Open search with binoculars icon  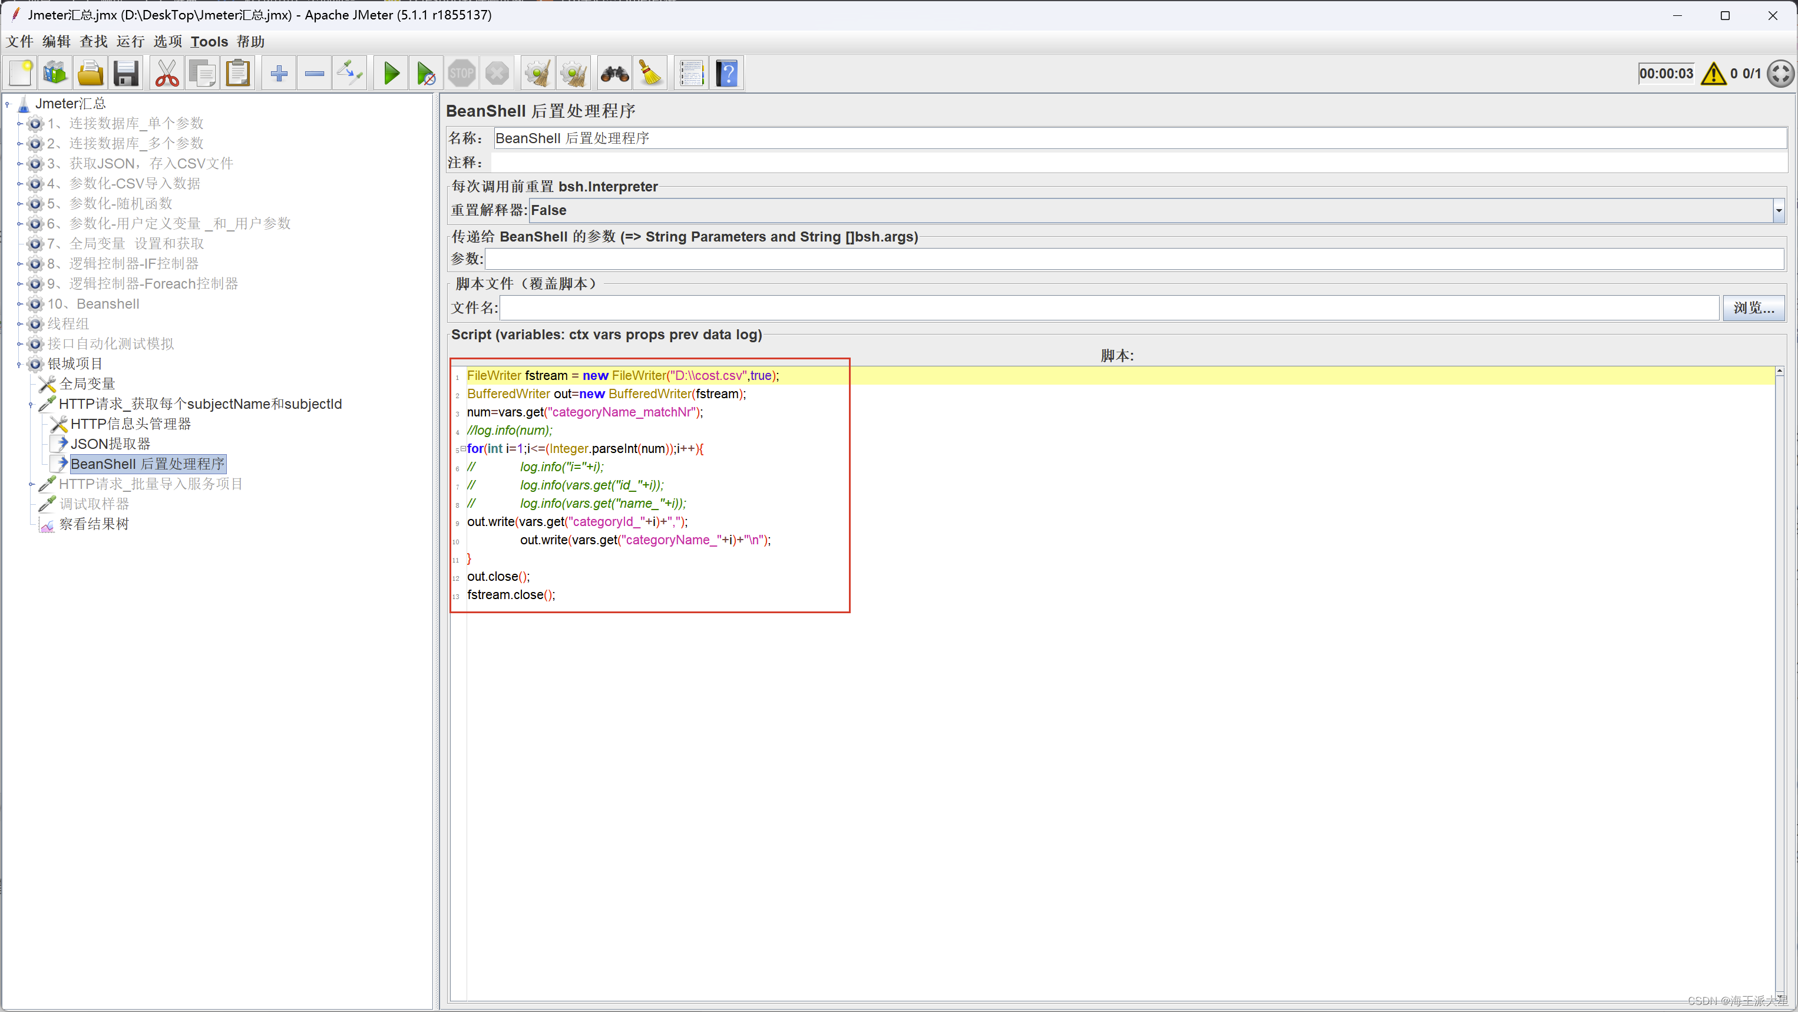click(x=613, y=72)
